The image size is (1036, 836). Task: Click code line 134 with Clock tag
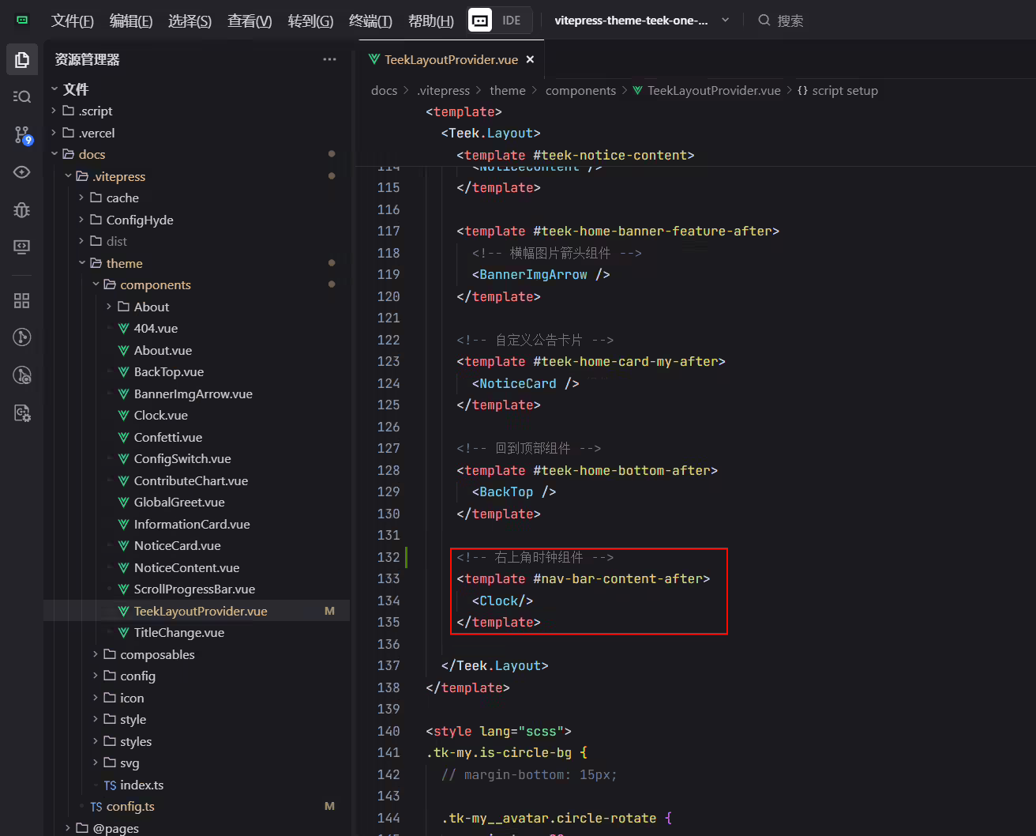click(502, 601)
